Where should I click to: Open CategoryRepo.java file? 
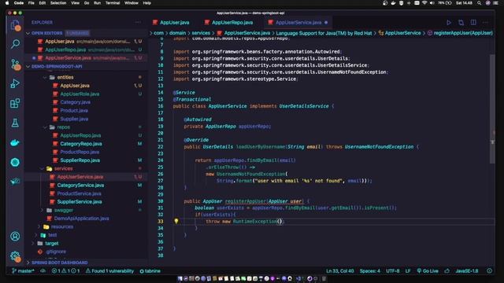point(81,144)
